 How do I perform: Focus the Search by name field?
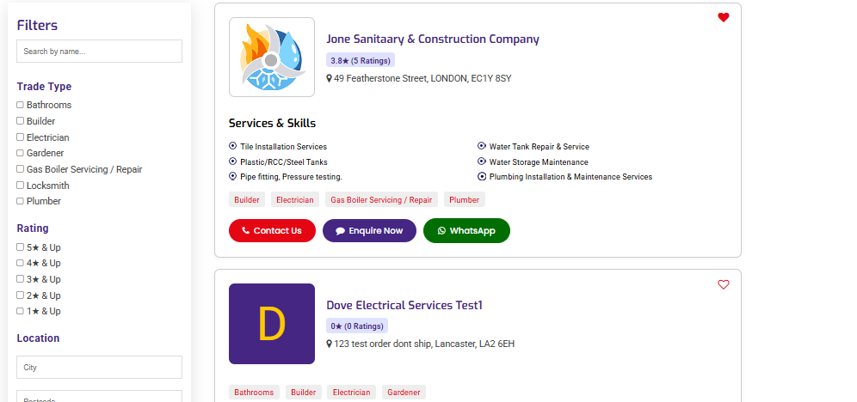[x=100, y=52]
